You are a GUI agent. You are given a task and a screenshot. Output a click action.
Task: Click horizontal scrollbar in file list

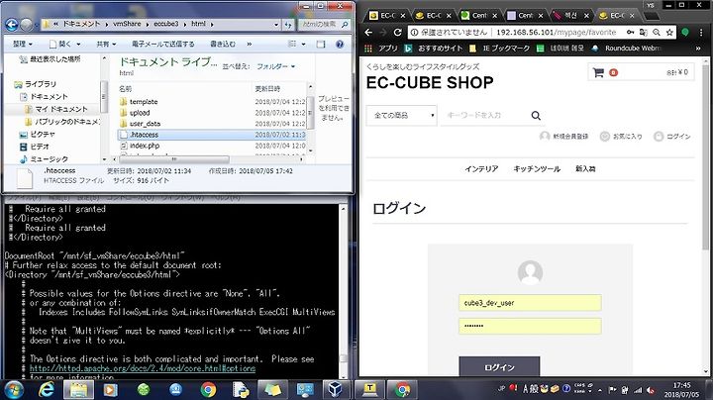point(174,159)
